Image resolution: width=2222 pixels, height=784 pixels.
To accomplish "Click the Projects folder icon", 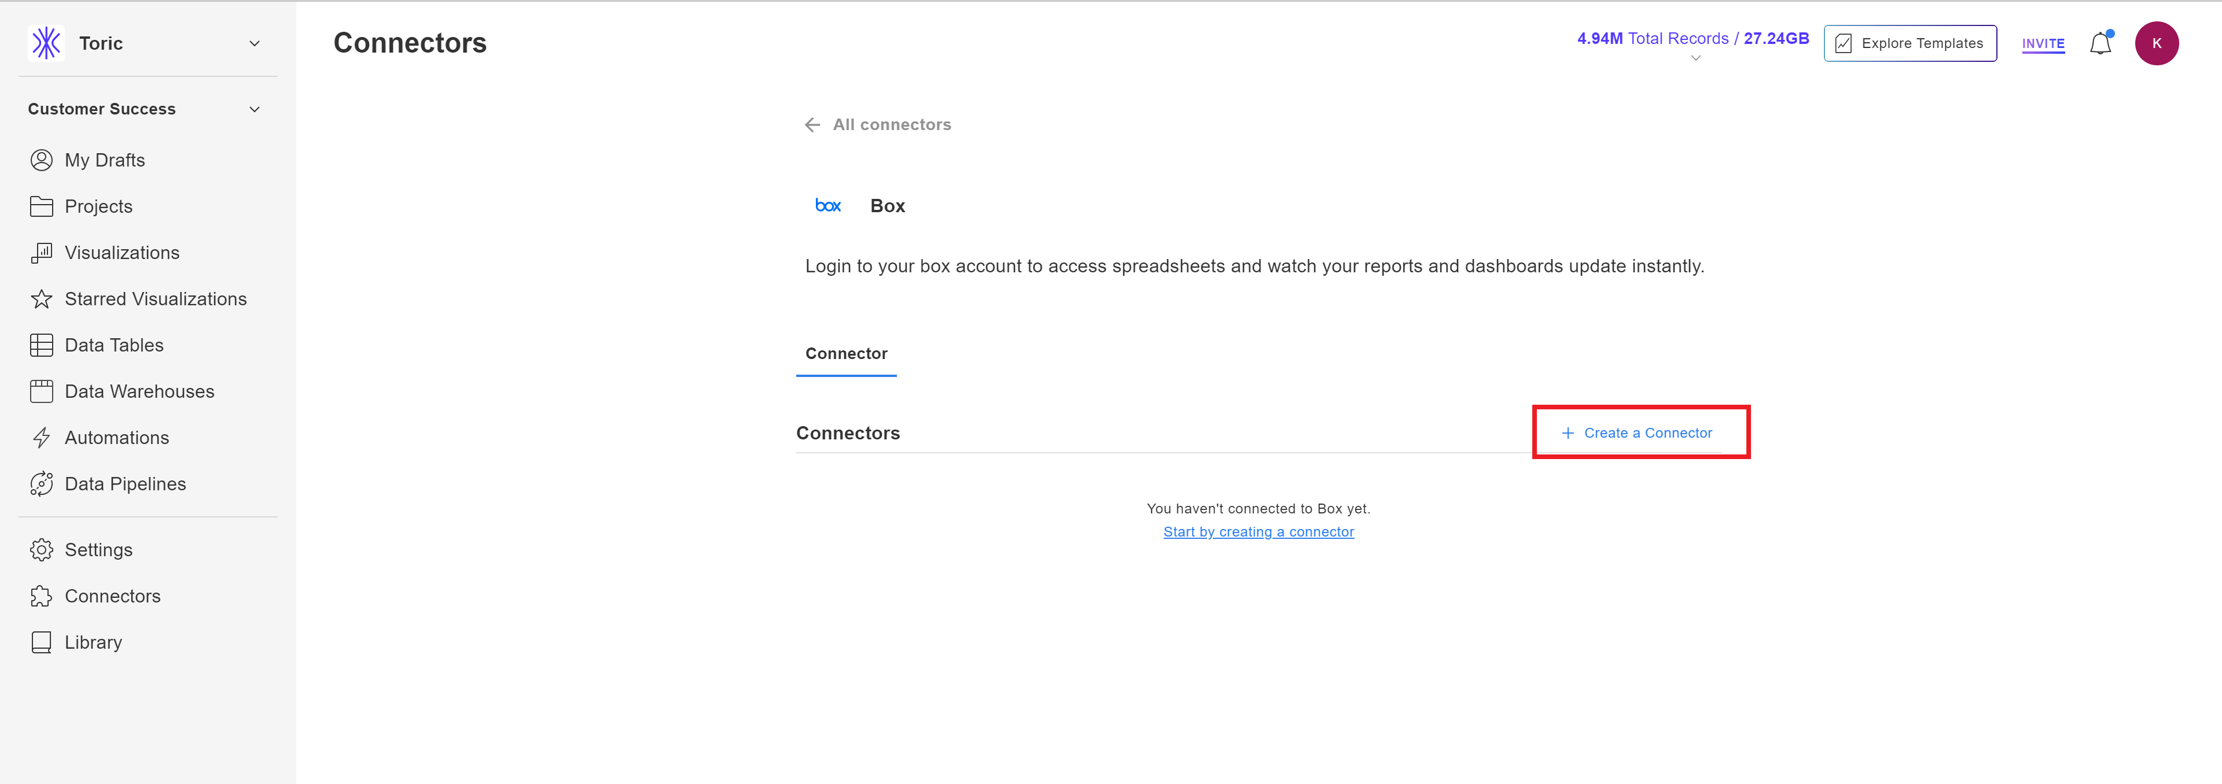I will 42,207.
